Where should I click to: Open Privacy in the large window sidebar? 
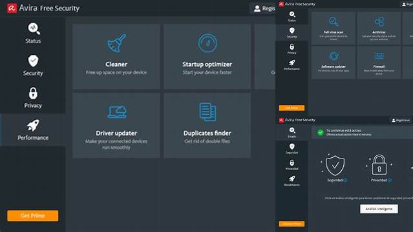coord(33,97)
